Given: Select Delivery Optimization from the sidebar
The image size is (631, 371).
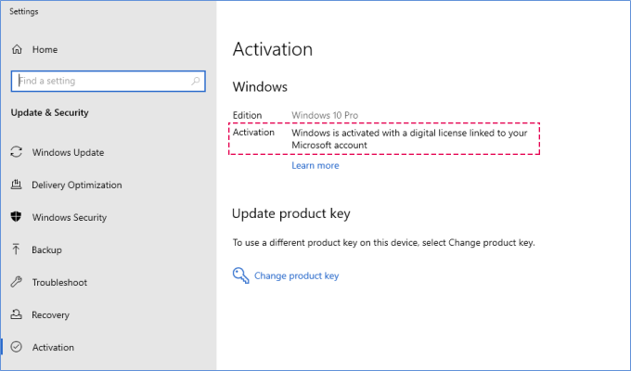Looking at the screenshot, I should pyautogui.click(x=76, y=185).
